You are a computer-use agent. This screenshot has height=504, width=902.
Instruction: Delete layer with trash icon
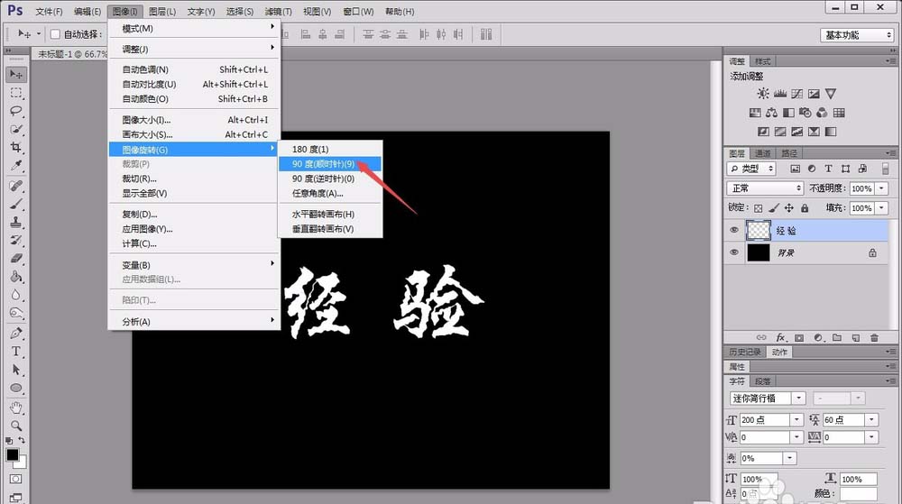(874, 338)
